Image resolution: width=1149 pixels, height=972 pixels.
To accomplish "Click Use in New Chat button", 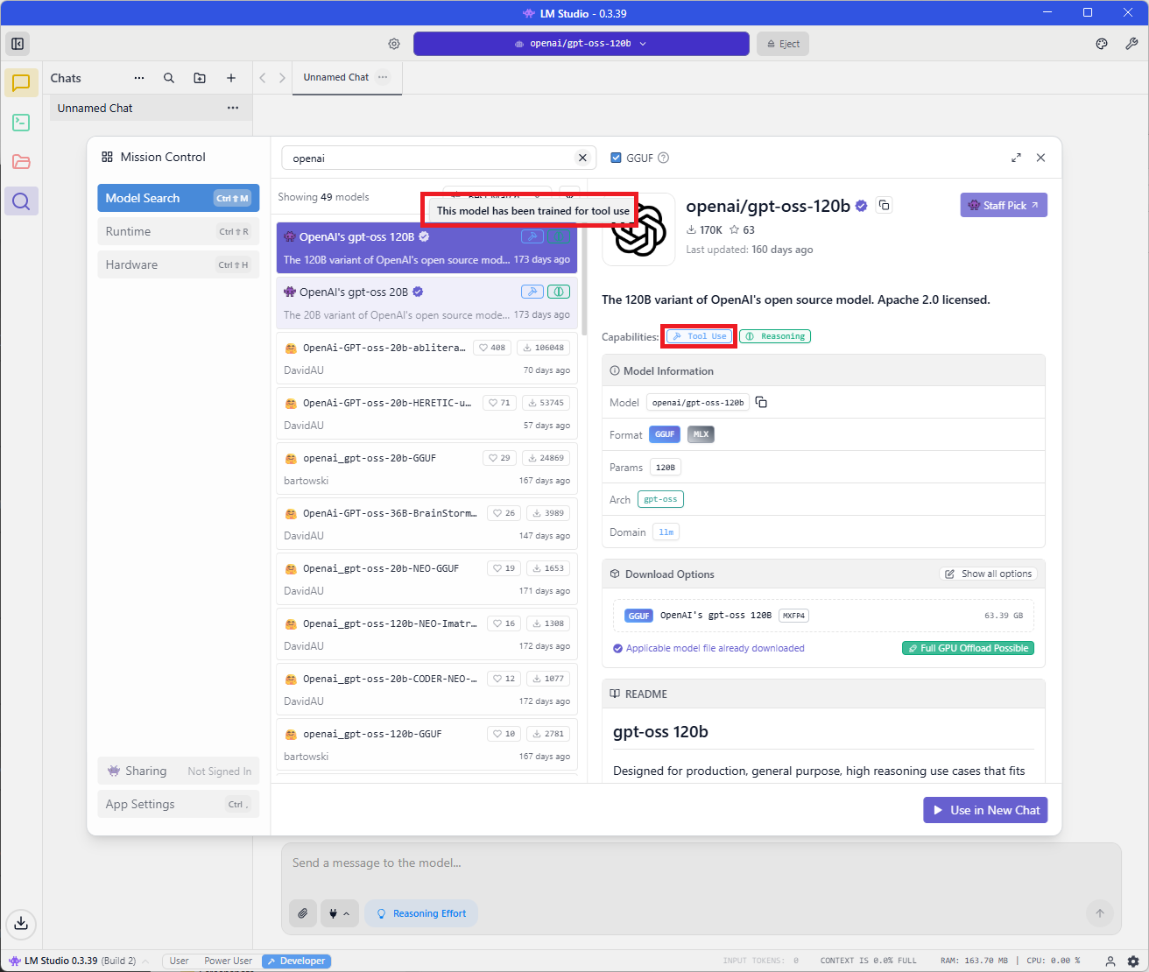I will pos(985,810).
